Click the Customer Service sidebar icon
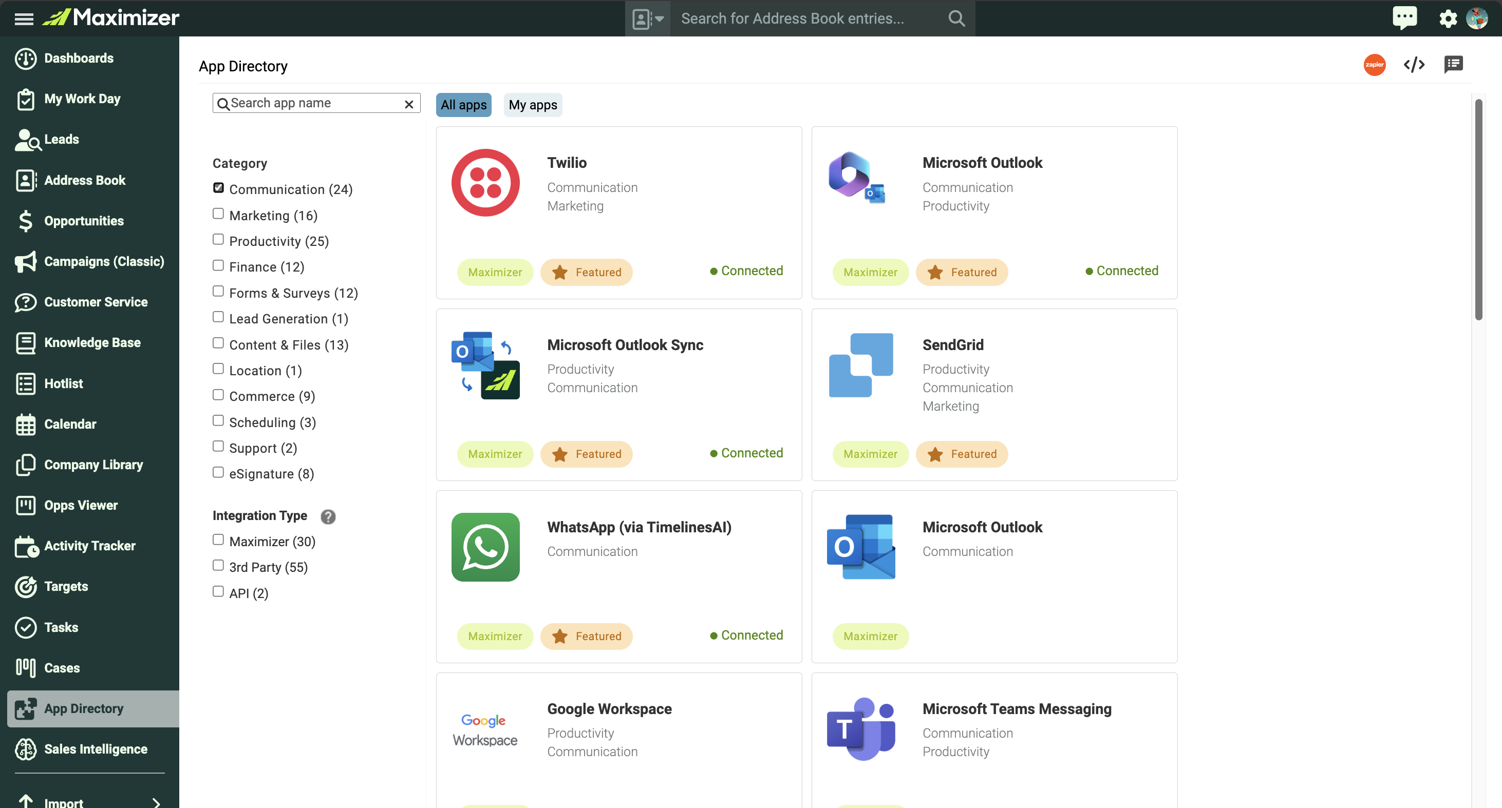Screen dimensions: 1502x808 [x=26, y=302]
